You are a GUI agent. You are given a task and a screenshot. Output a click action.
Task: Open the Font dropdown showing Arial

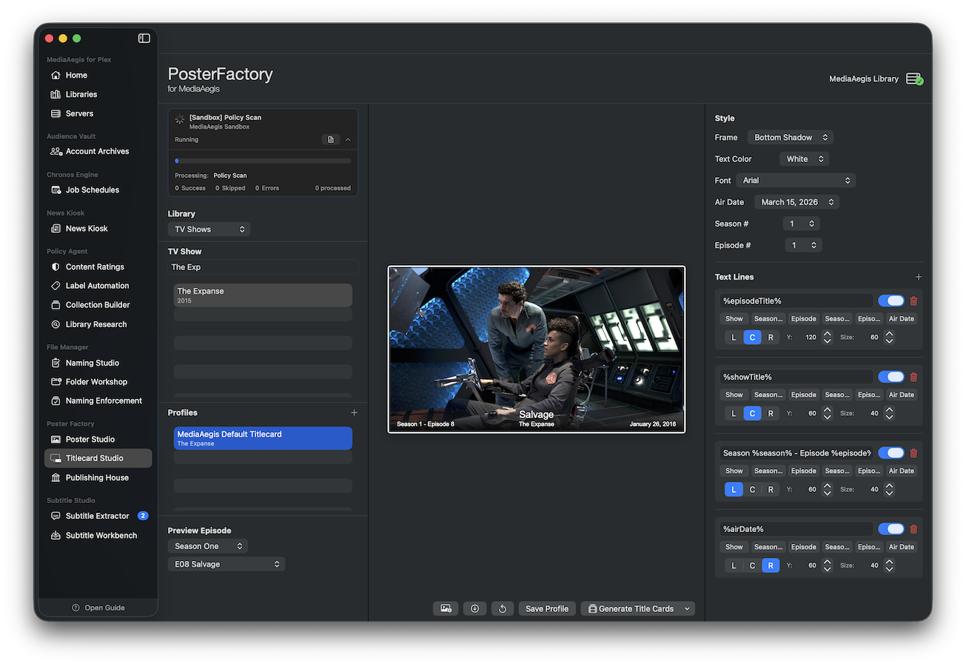796,181
